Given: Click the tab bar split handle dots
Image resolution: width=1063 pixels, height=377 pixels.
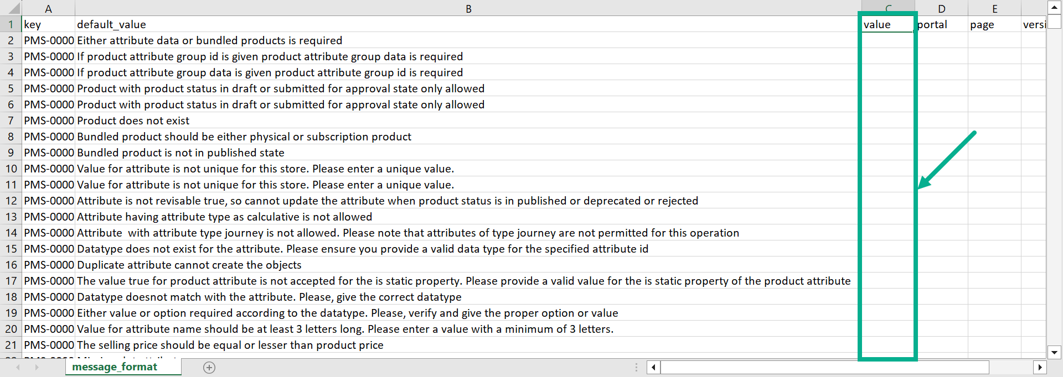Looking at the screenshot, I should pos(636,367).
